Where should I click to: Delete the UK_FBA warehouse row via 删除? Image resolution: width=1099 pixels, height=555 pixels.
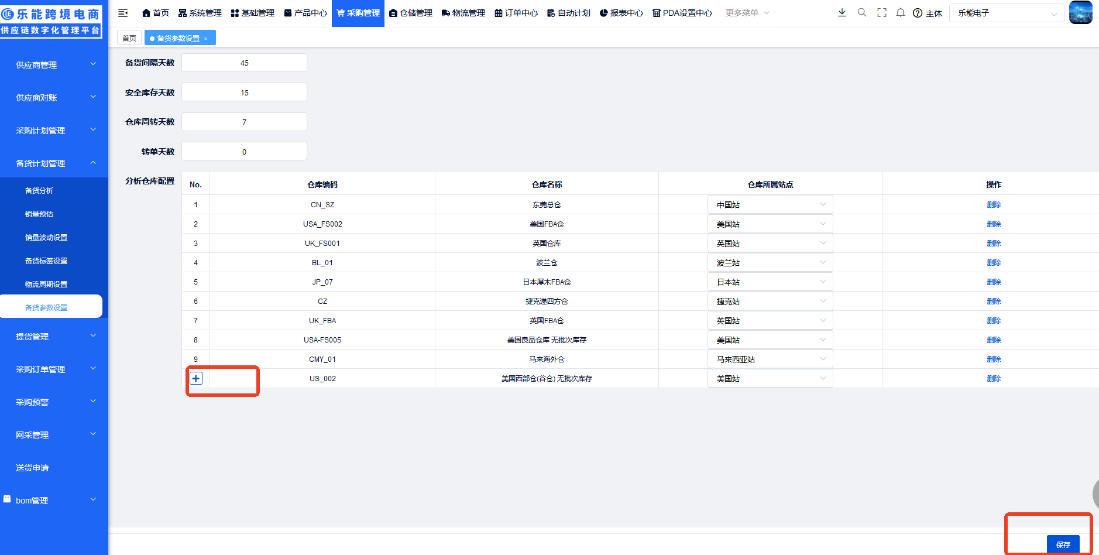[x=994, y=320]
